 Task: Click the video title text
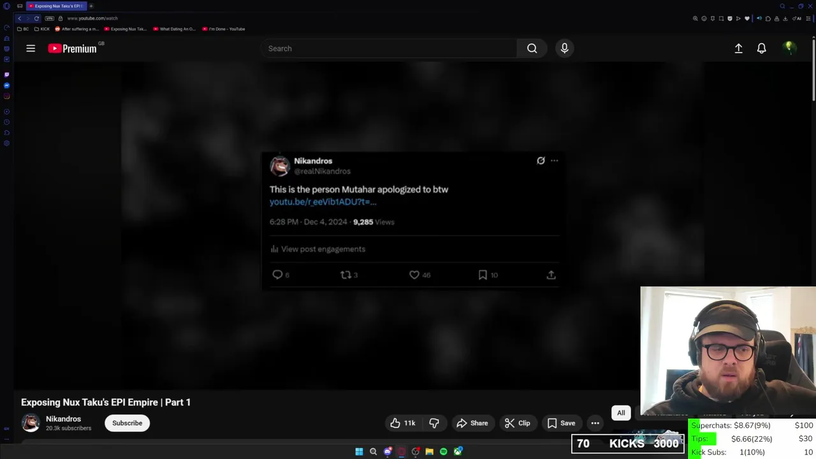point(106,402)
